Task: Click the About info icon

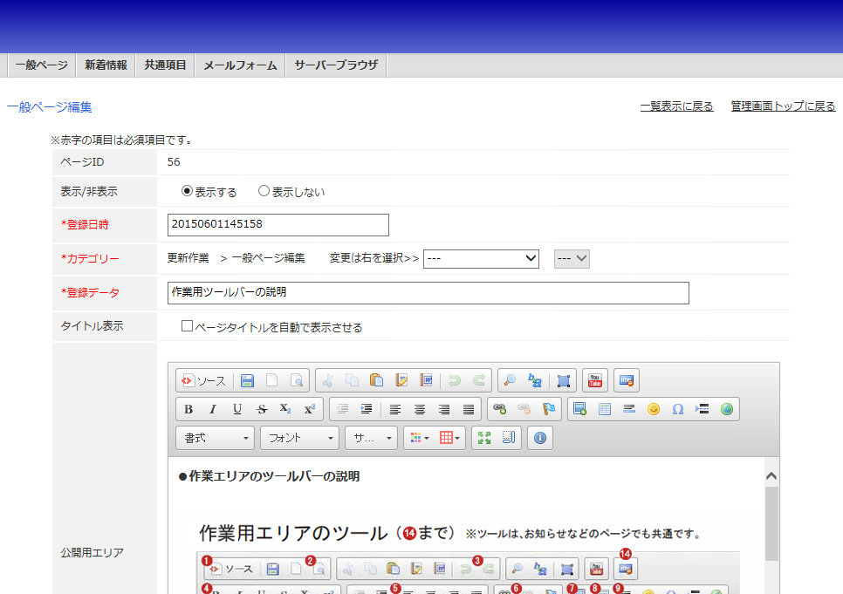Action: [x=539, y=438]
